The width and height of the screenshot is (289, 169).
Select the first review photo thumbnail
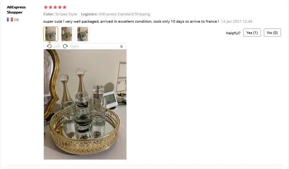pyautogui.click(x=51, y=34)
